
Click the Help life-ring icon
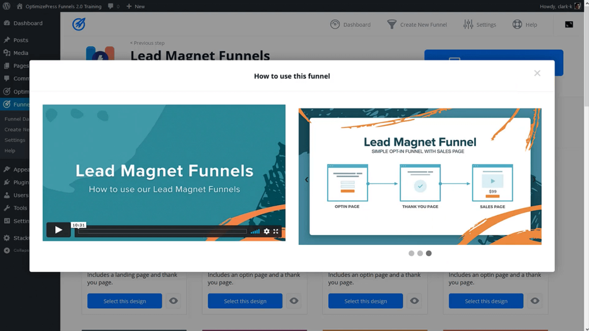517,24
